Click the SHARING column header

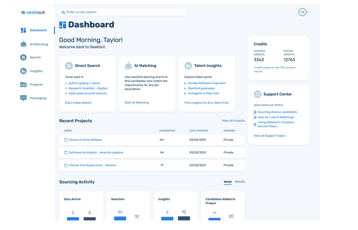click(229, 131)
